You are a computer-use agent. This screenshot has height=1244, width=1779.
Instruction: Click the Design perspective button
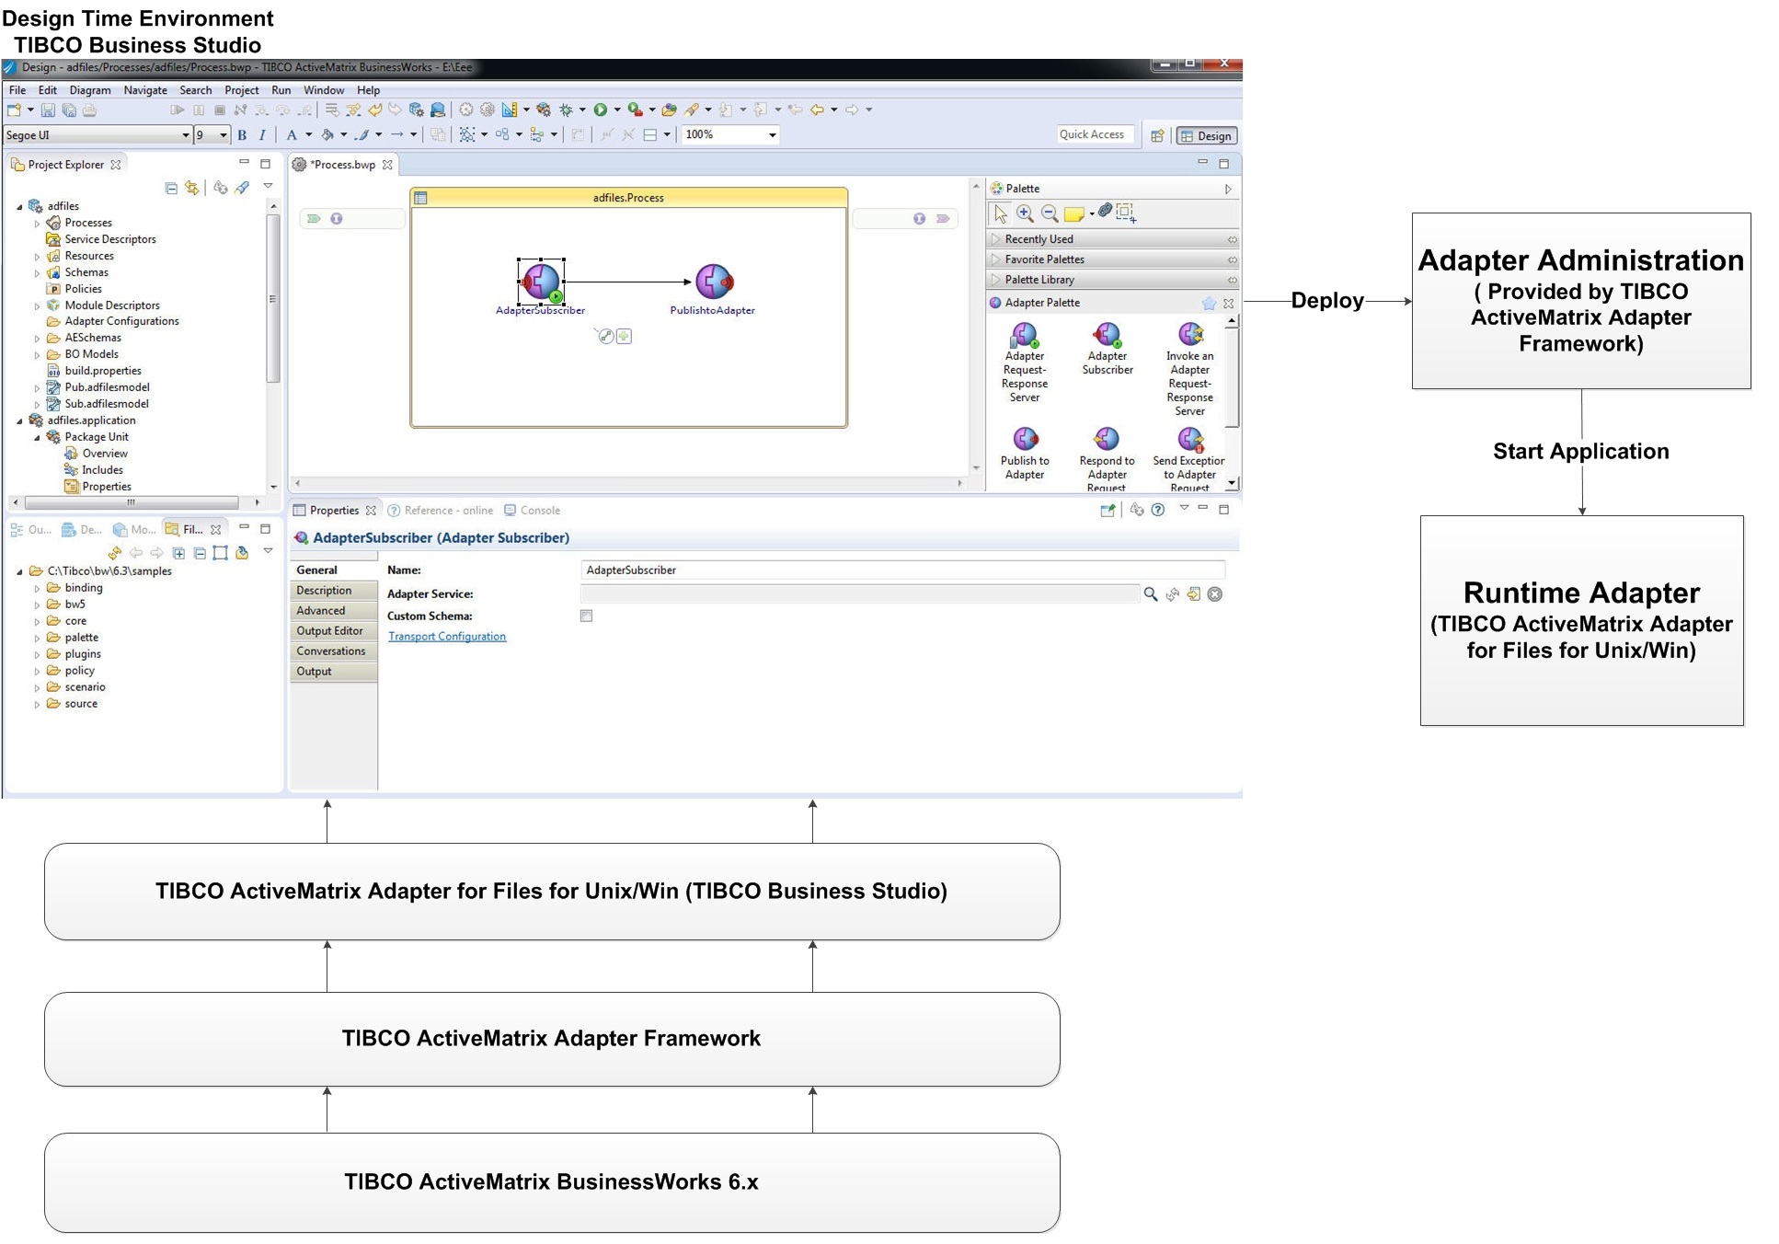pyautogui.click(x=1206, y=136)
